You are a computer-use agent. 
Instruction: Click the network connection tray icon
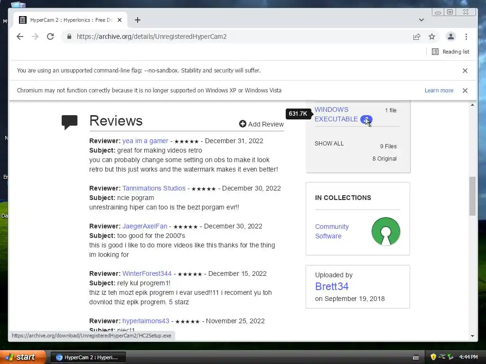(442, 357)
